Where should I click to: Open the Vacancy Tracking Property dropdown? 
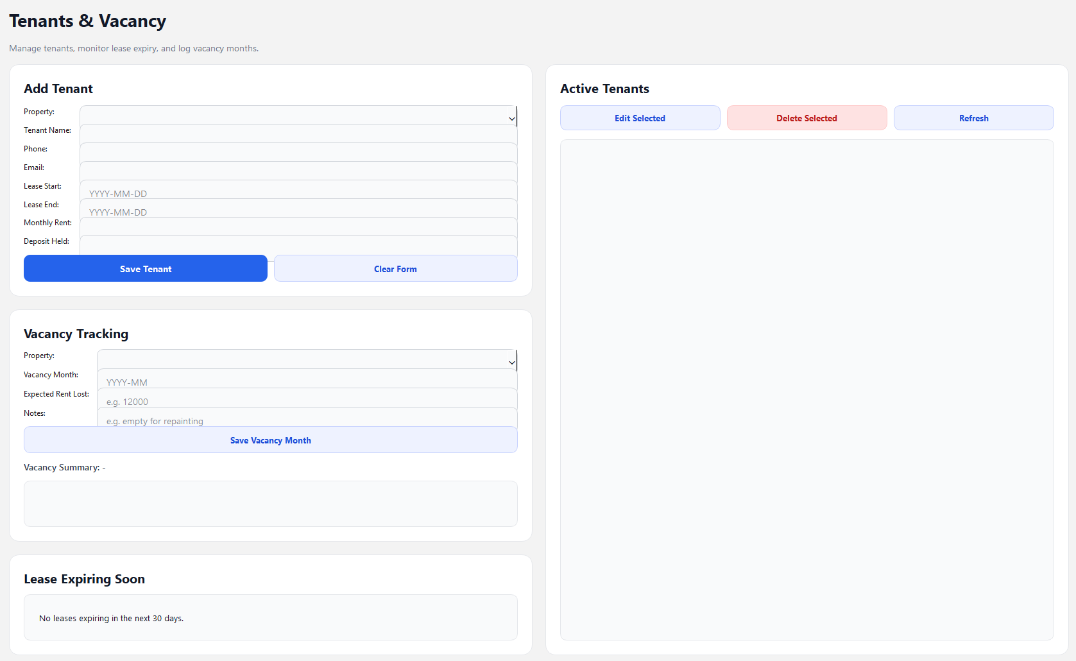click(307, 359)
